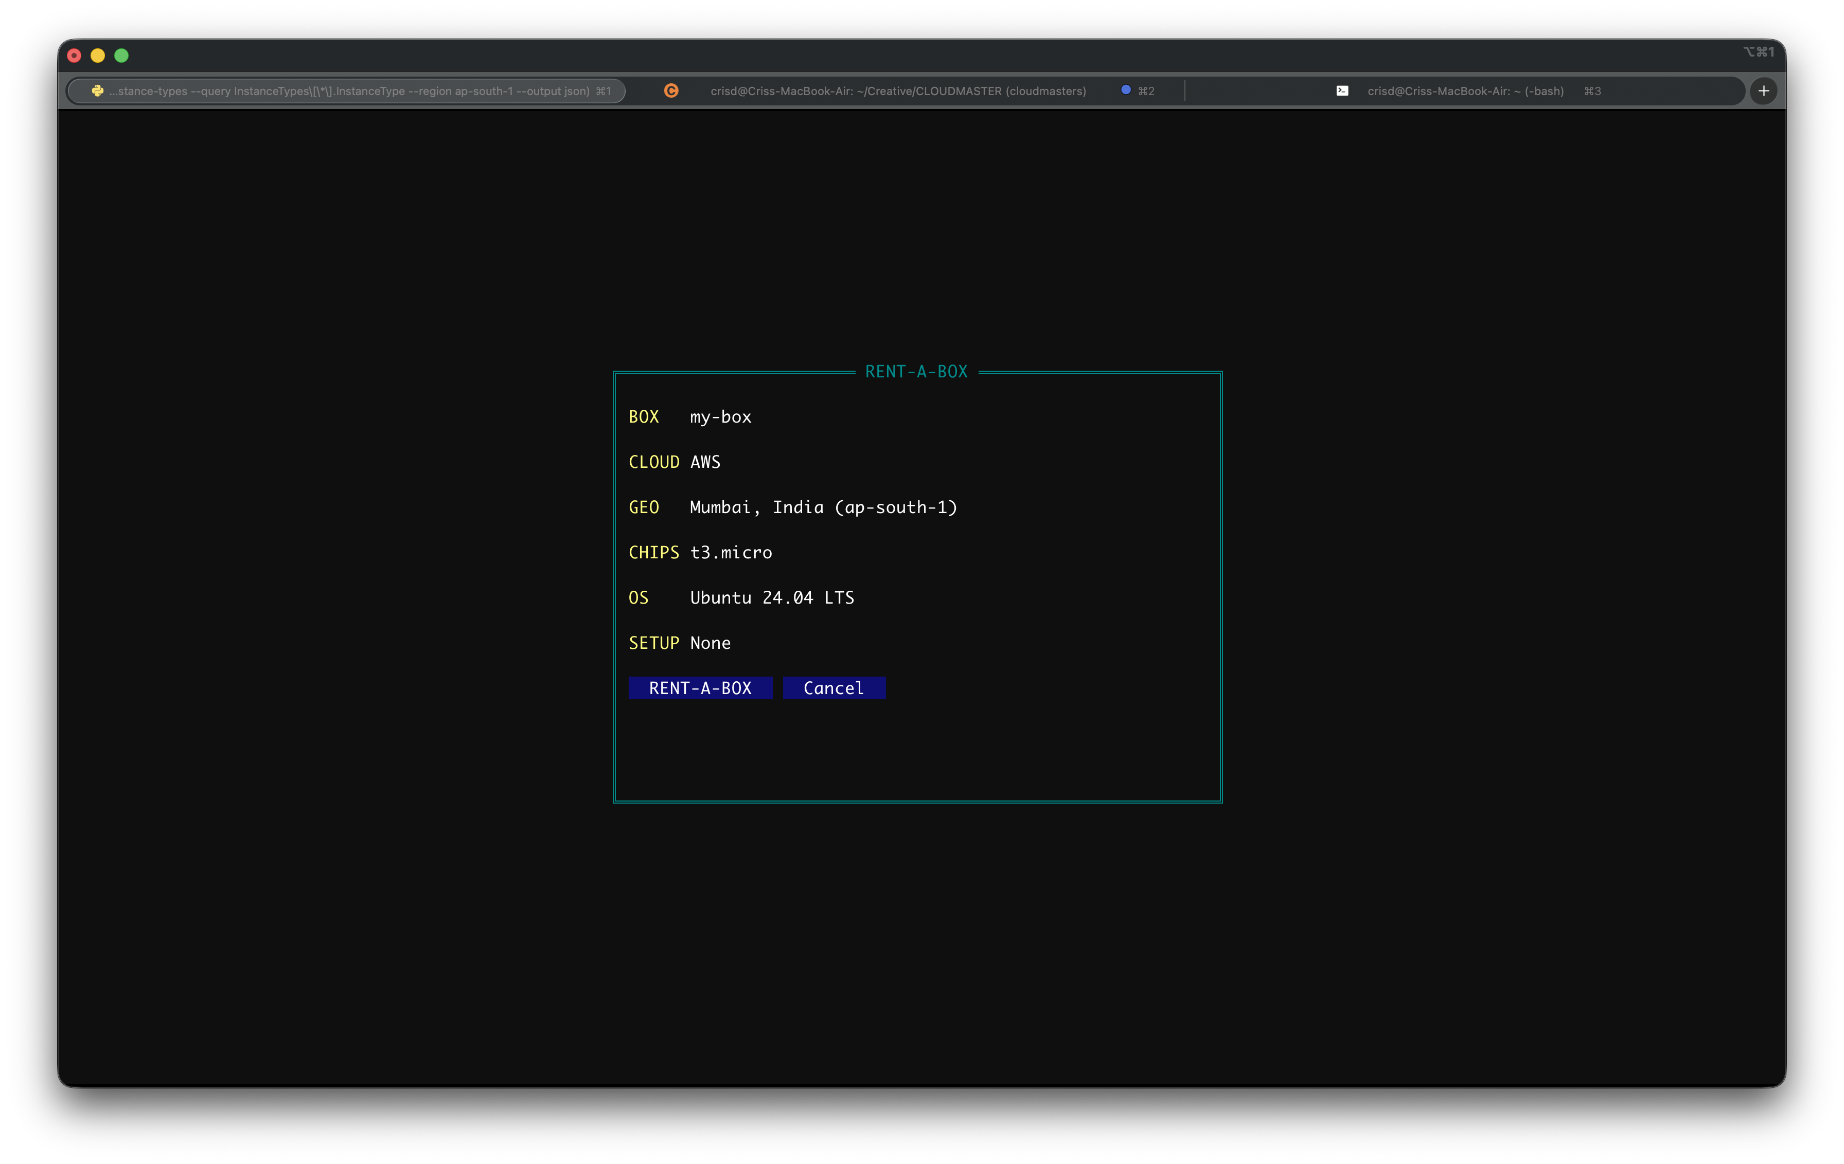The height and width of the screenshot is (1164, 1844).
Task: Open the CLOUD selector showing AWS
Action: [x=704, y=462]
